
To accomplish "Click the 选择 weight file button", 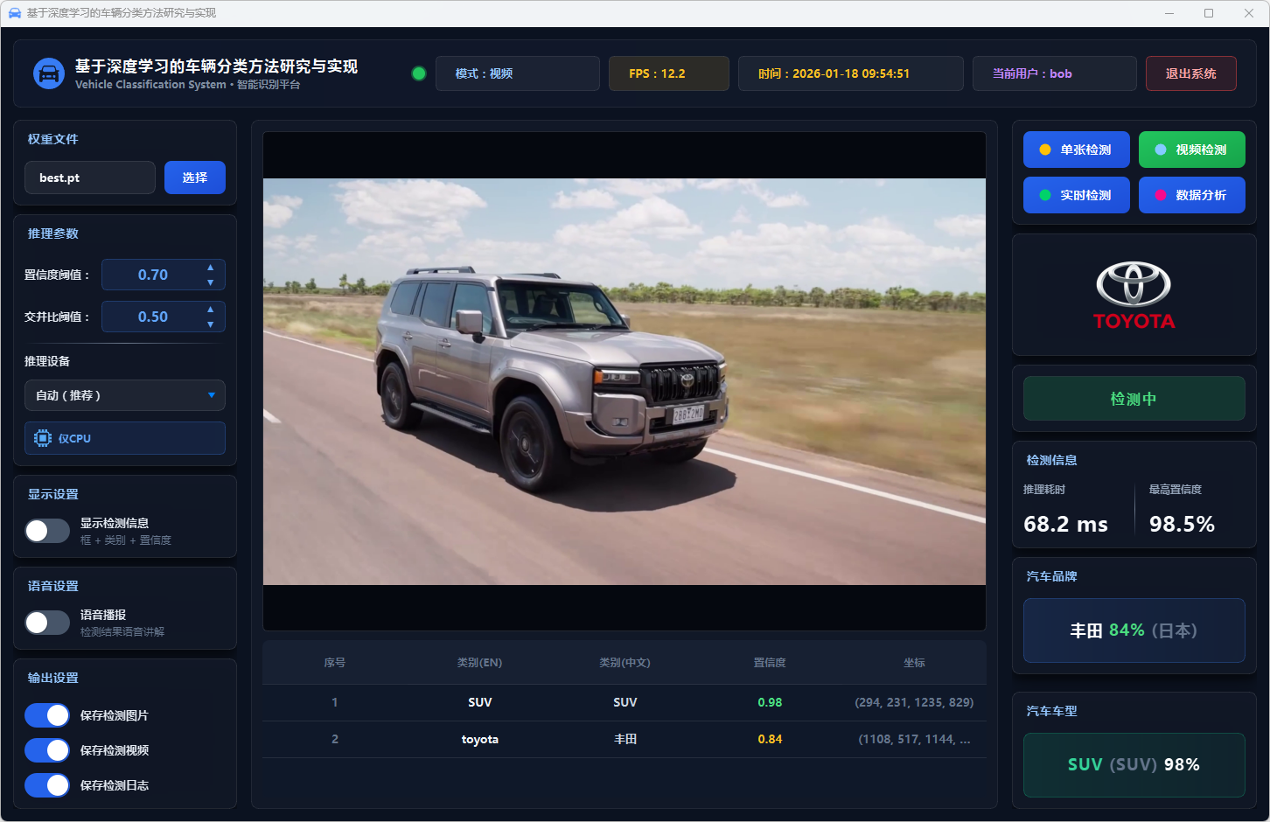I will click(194, 178).
